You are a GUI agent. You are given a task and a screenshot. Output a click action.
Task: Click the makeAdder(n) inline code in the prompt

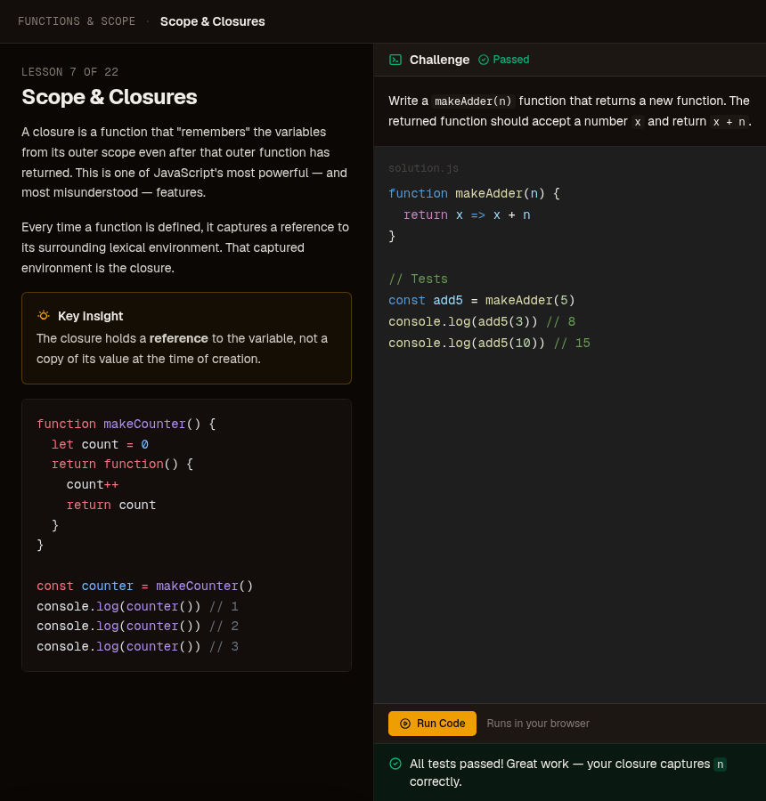473,101
